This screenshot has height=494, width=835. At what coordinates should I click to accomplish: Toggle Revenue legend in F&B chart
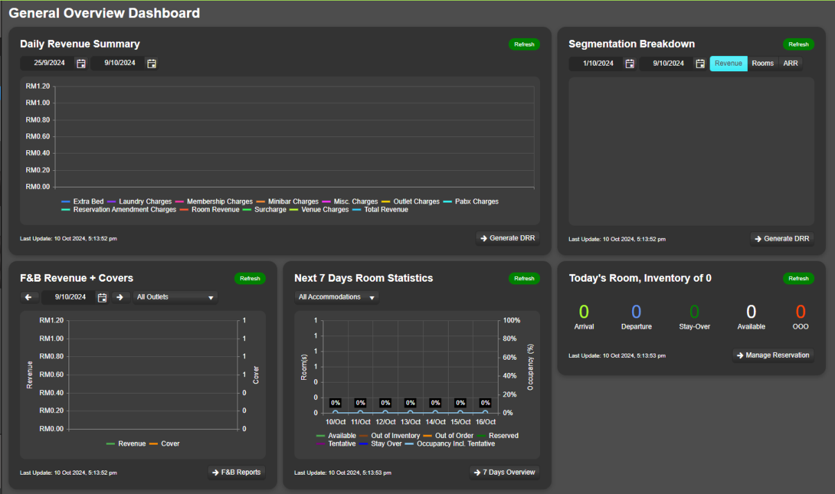pyautogui.click(x=126, y=443)
